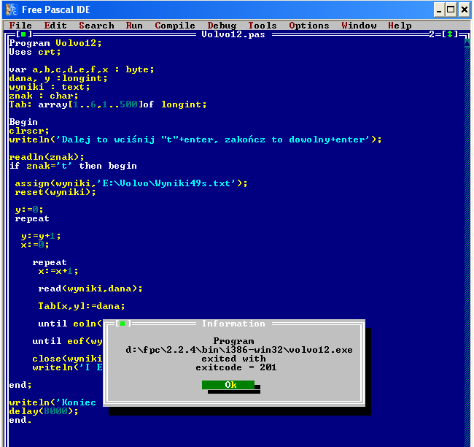Viewport: 474px width, 447px height.
Task: Click the 'reset(wyniki);' line
Action: (55, 192)
